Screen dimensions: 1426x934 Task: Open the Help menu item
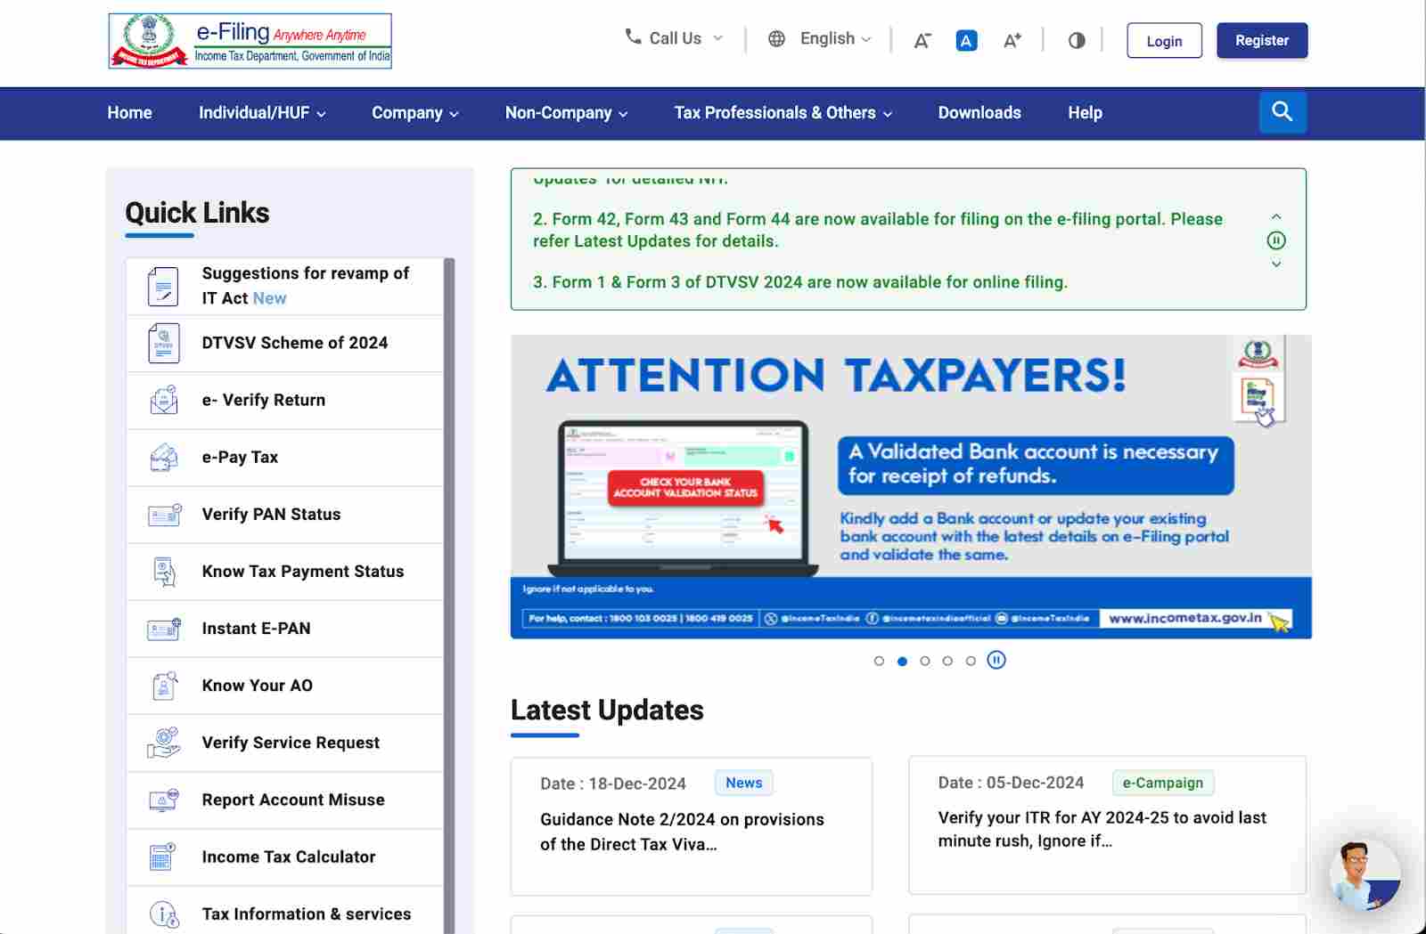click(x=1085, y=113)
